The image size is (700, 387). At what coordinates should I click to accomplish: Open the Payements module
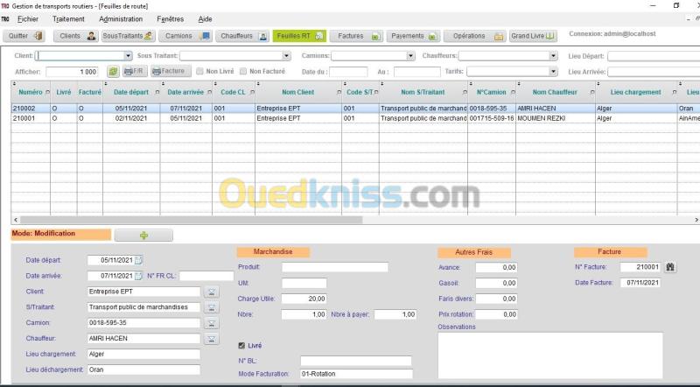(x=413, y=36)
